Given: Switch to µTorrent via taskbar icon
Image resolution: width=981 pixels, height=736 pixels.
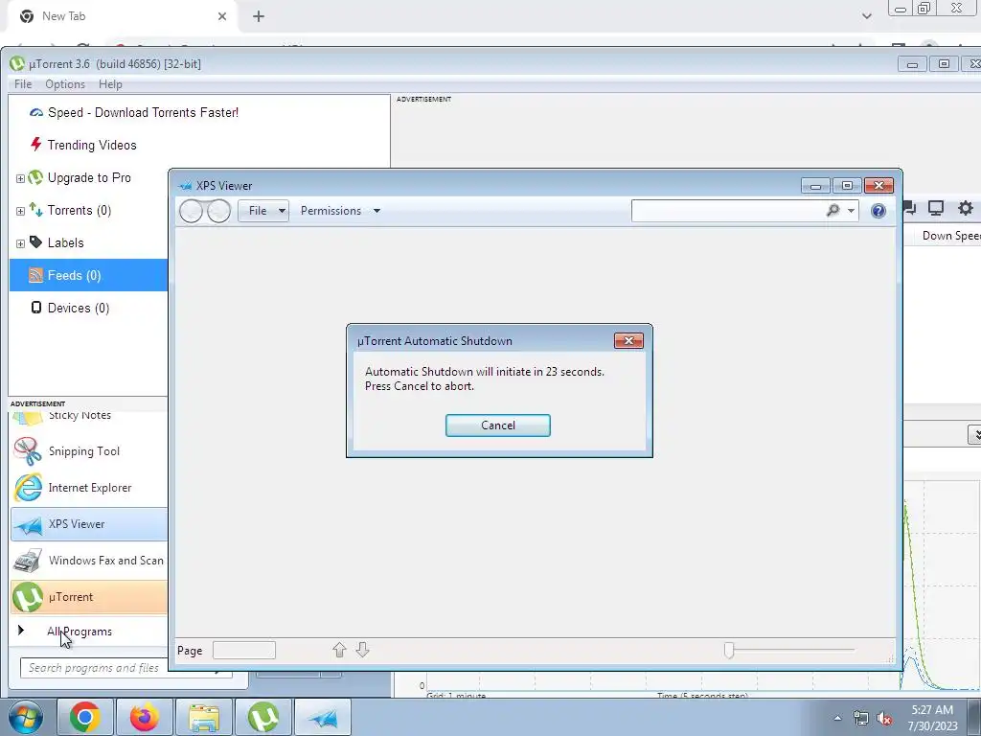Looking at the screenshot, I should click(x=263, y=717).
